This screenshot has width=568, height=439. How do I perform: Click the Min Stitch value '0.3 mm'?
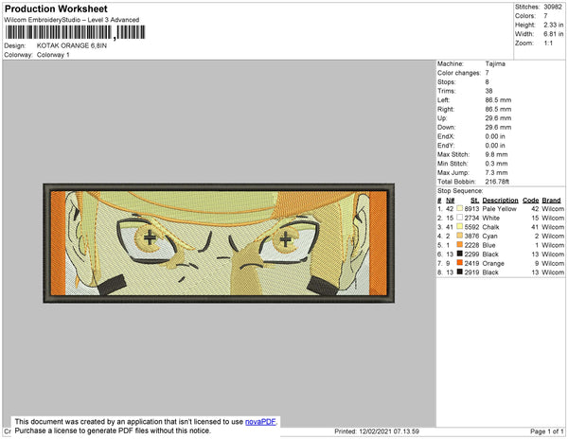[496, 164]
